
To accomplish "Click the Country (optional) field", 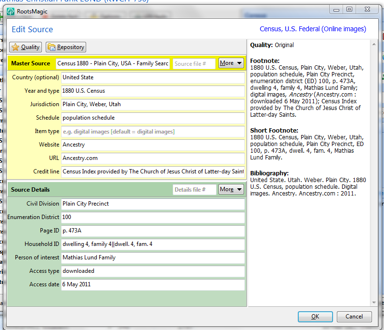I will (x=153, y=77).
